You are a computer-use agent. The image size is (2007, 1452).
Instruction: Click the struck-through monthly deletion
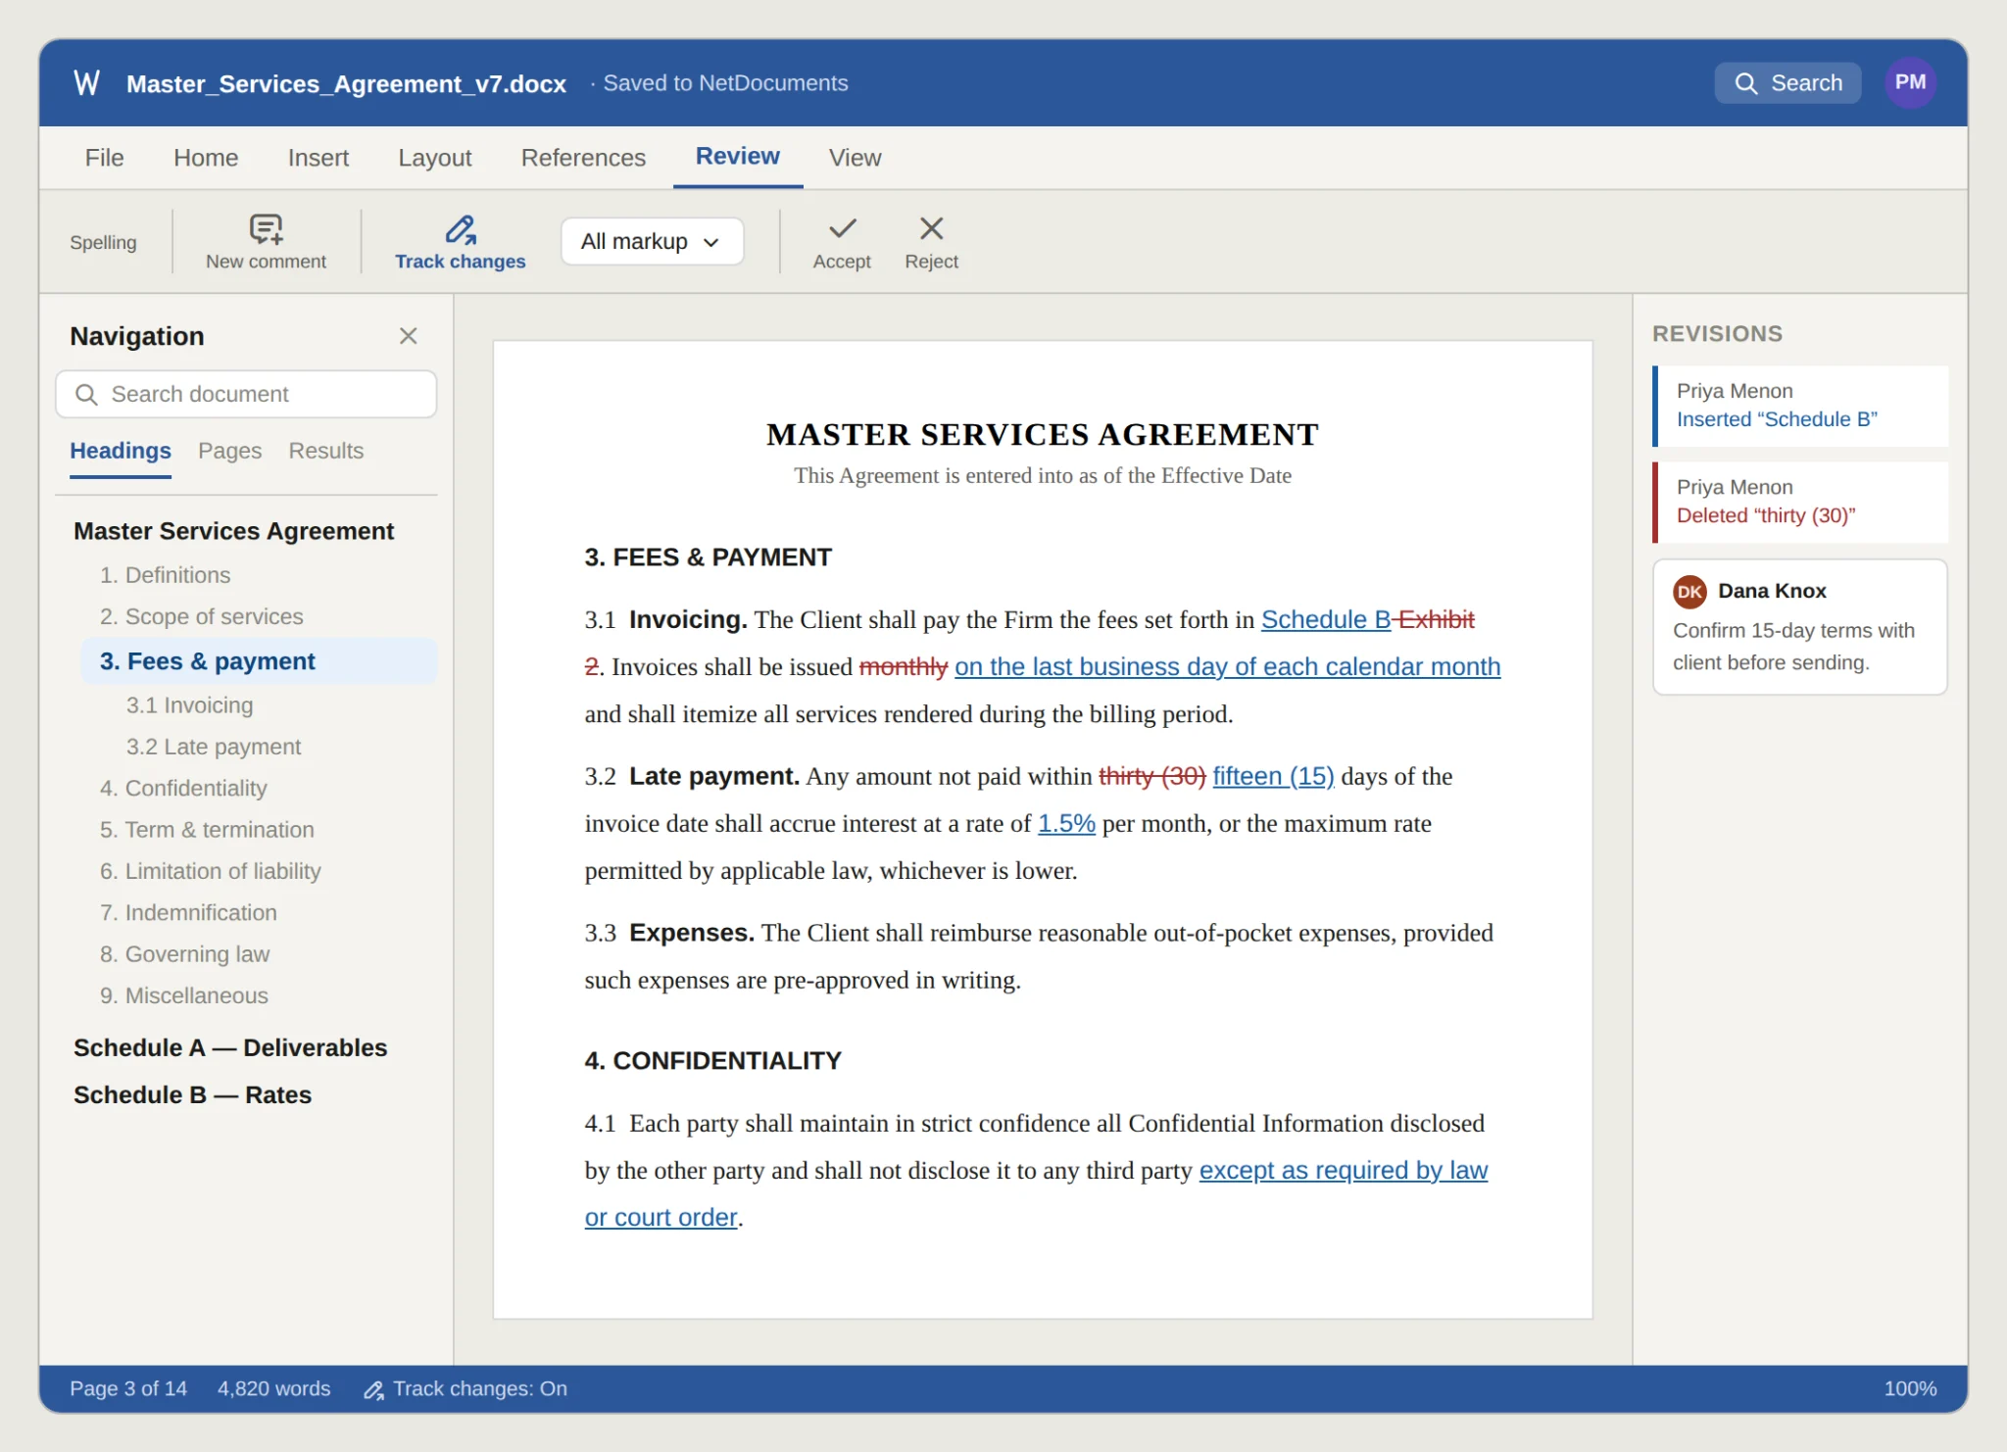(x=903, y=666)
